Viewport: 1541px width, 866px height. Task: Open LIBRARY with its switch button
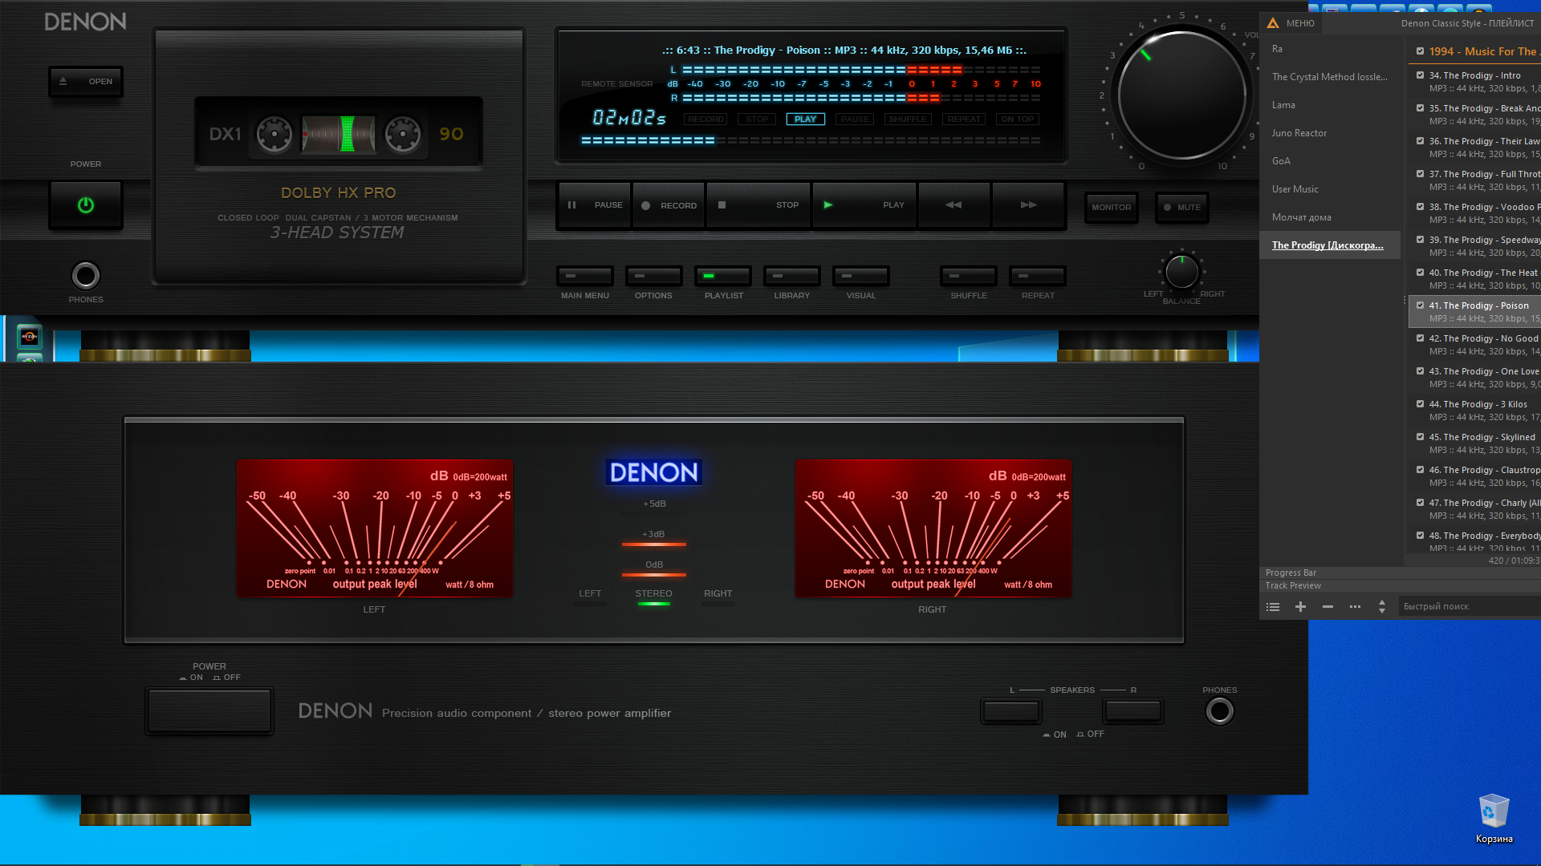[792, 276]
